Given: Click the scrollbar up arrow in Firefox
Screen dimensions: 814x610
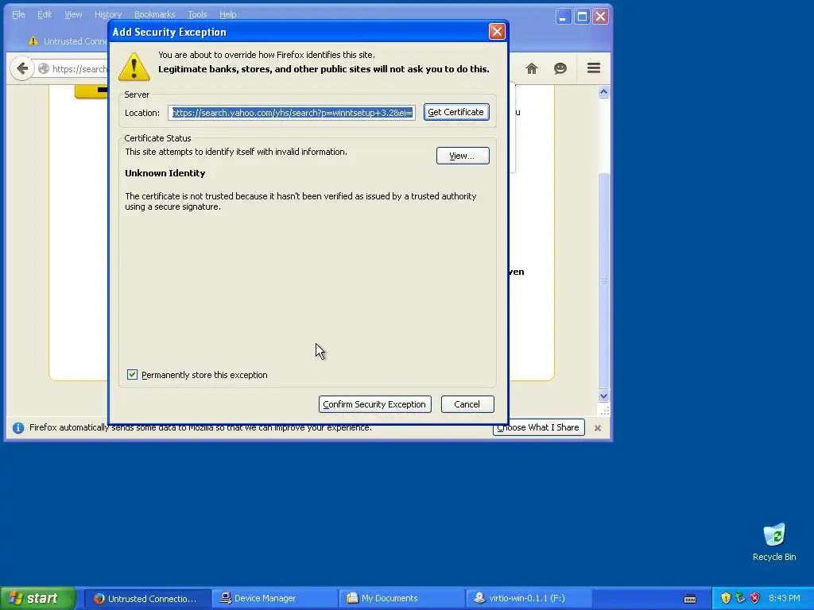Looking at the screenshot, I should 603,92.
